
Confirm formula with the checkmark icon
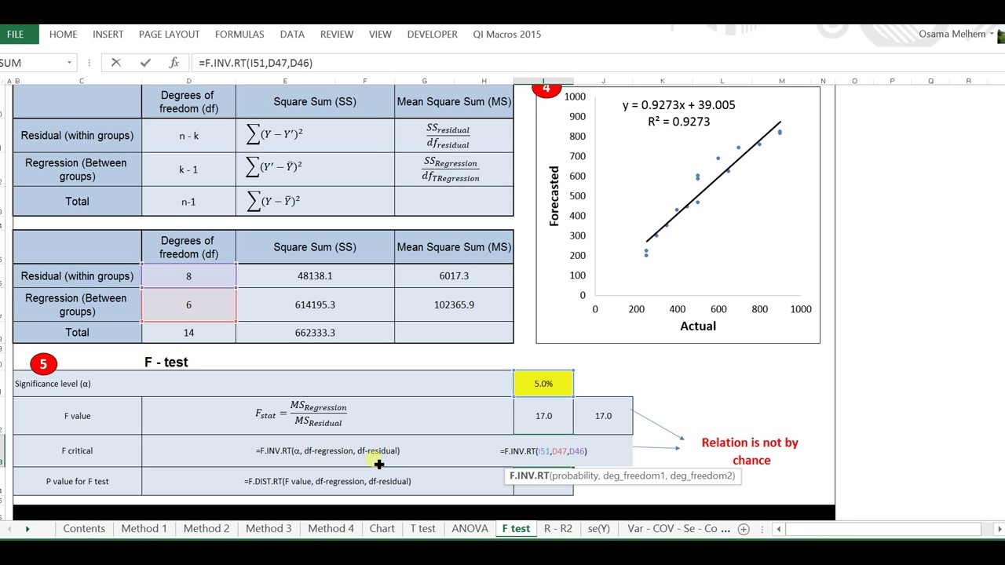(x=145, y=63)
